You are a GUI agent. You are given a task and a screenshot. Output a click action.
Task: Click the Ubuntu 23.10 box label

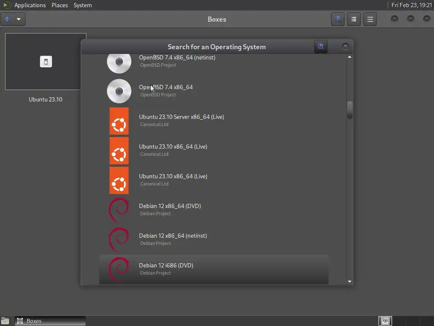pyautogui.click(x=46, y=99)
